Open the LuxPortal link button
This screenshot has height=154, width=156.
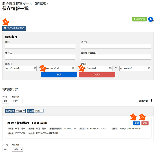coord(139,19)
